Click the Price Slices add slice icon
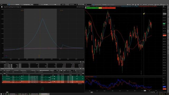 click(81, 62)
